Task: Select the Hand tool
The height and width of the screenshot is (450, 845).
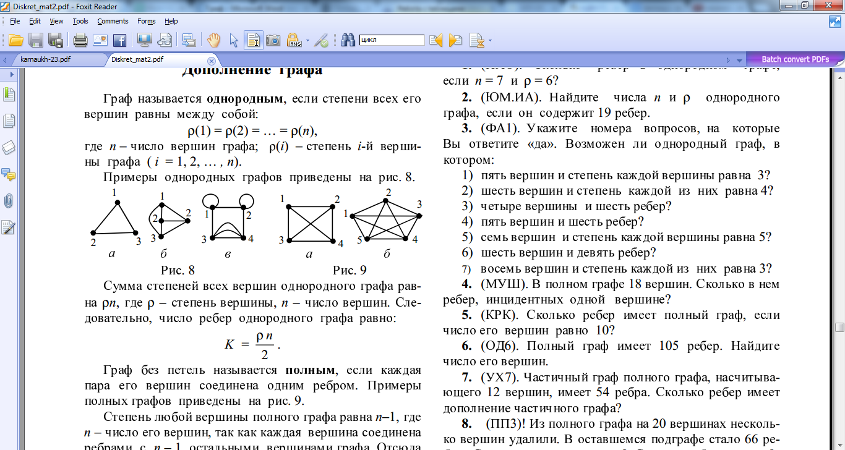Action: point(214,40)
